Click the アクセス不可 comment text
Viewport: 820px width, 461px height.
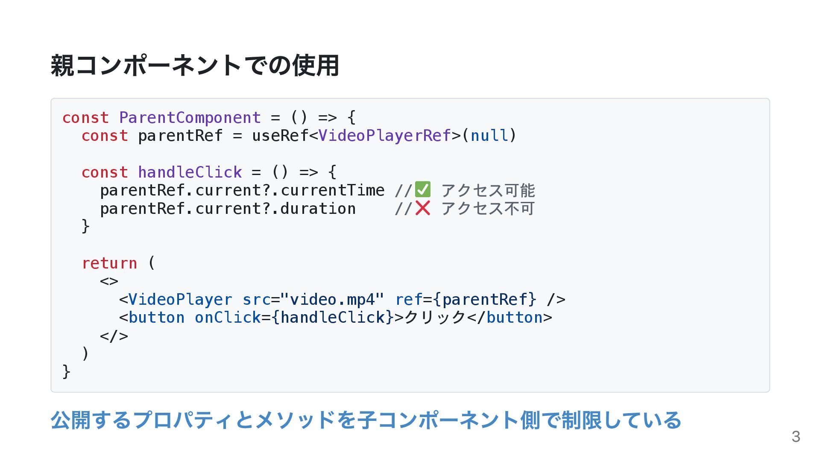[x=488, y=209]
